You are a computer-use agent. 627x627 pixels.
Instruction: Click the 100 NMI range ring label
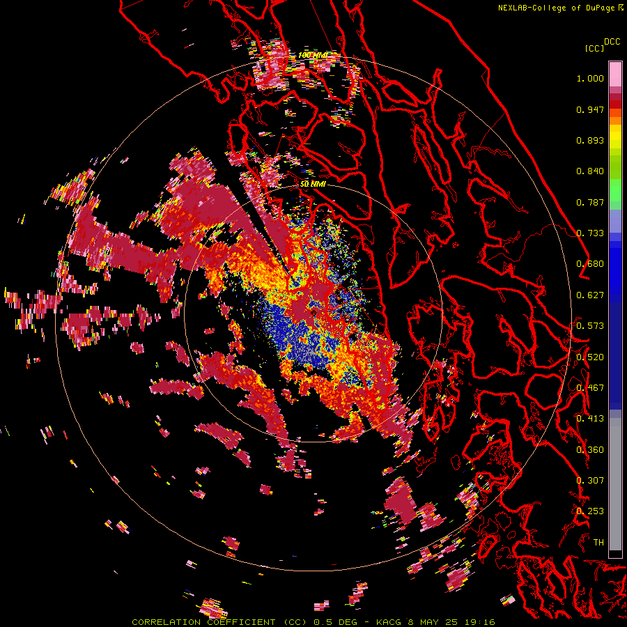click(x=313, y=55)
